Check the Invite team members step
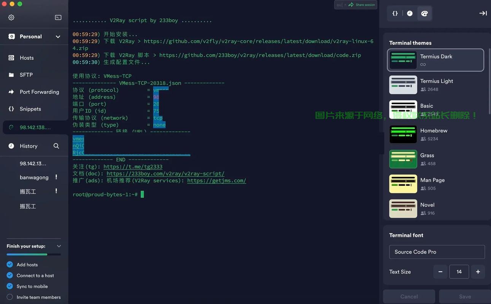 [x=10, y=297]
